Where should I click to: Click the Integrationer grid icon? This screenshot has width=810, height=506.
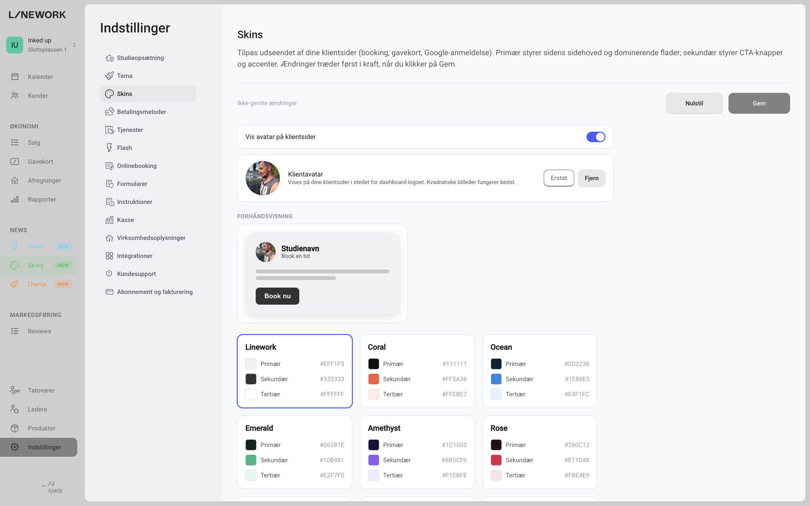(x=109, y=256)
